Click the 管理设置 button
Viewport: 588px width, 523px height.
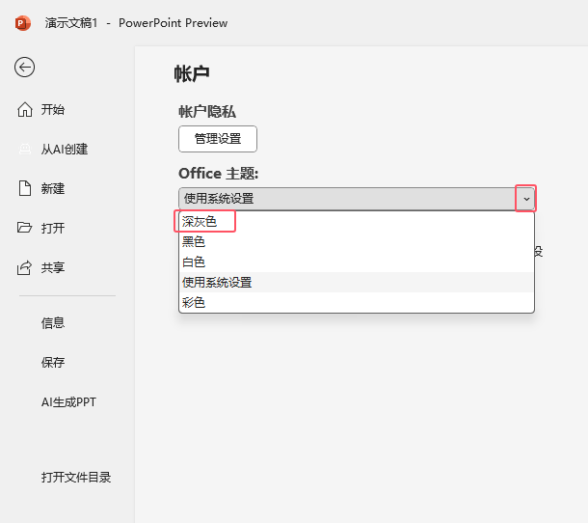pyautogui.click(x=218, y=139)
